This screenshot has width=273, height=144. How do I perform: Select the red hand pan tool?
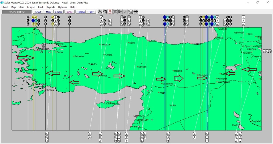110,12
